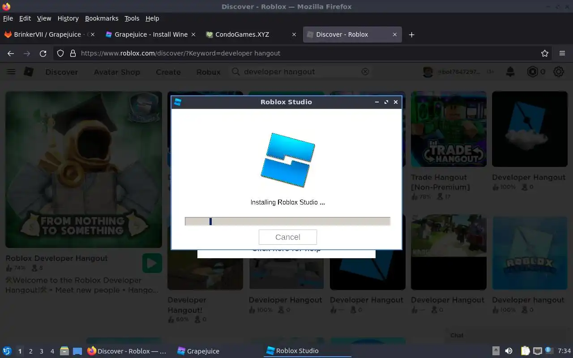The image size is (573, 358).
Task: Close the Grapejuice - Install Wine tab
Action: tap(193, 34)
